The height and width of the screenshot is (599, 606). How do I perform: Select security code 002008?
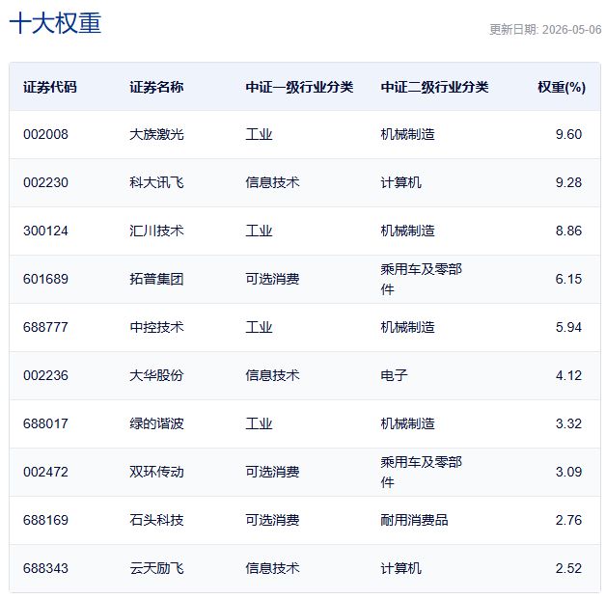click(x=45, y=134)
